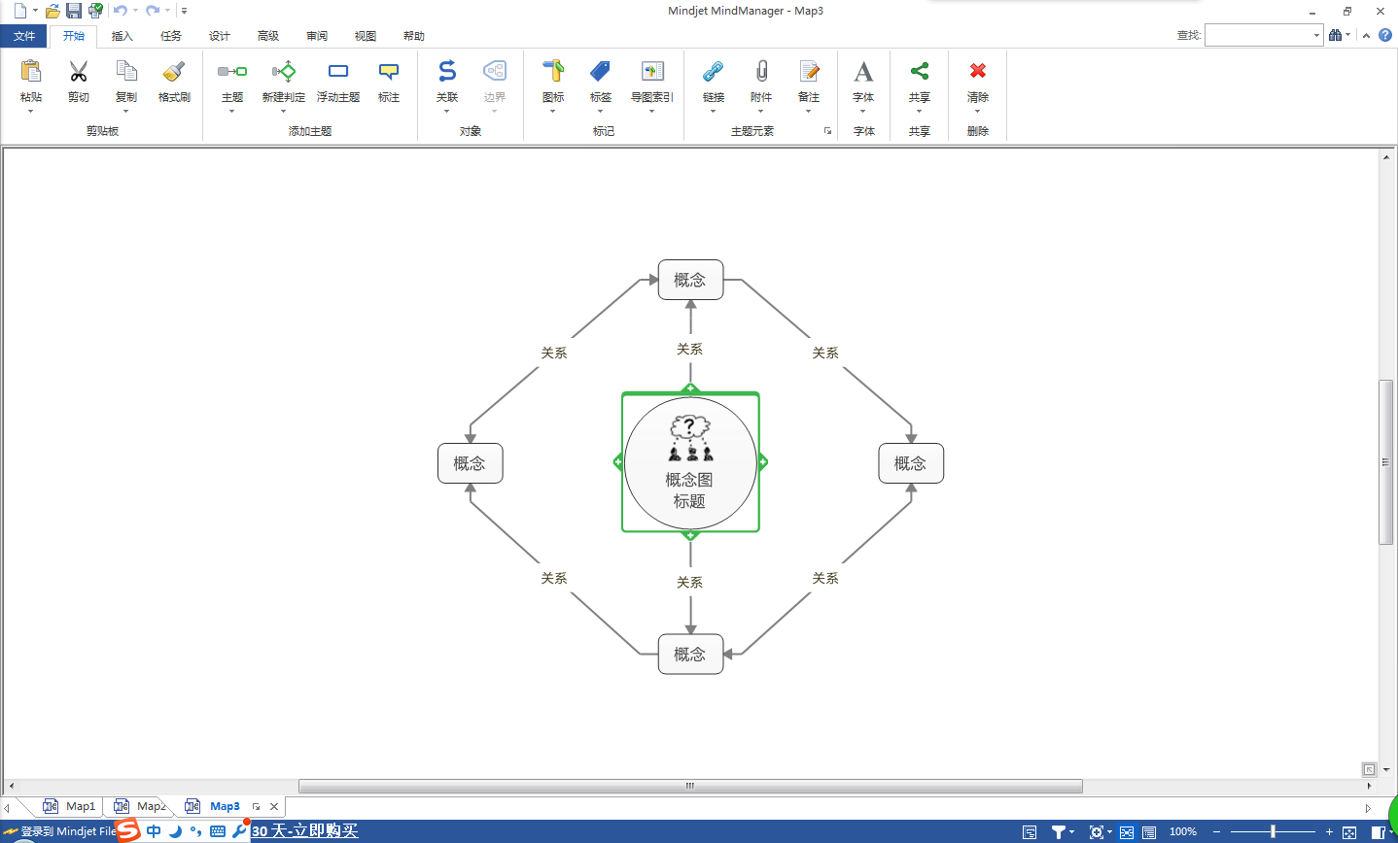1398x843 pixels.
Task: Click zoom in plus button
Action: pos(1329,832)
